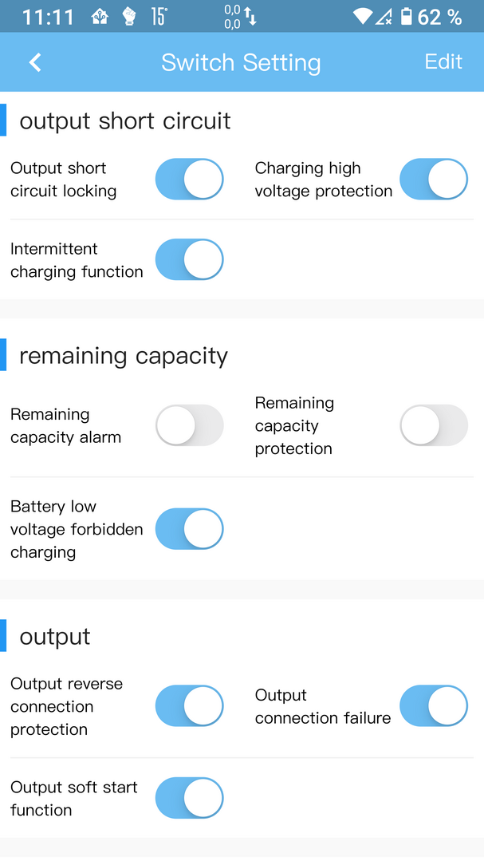Viewport: 484px width, 861px height.
Task: Toggle Battery low voltage forbidden charging
Action: tap(189, 529)
